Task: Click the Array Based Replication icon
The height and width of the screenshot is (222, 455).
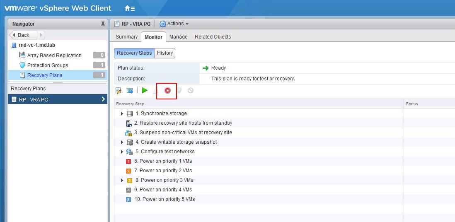Action: pos(22,55)
